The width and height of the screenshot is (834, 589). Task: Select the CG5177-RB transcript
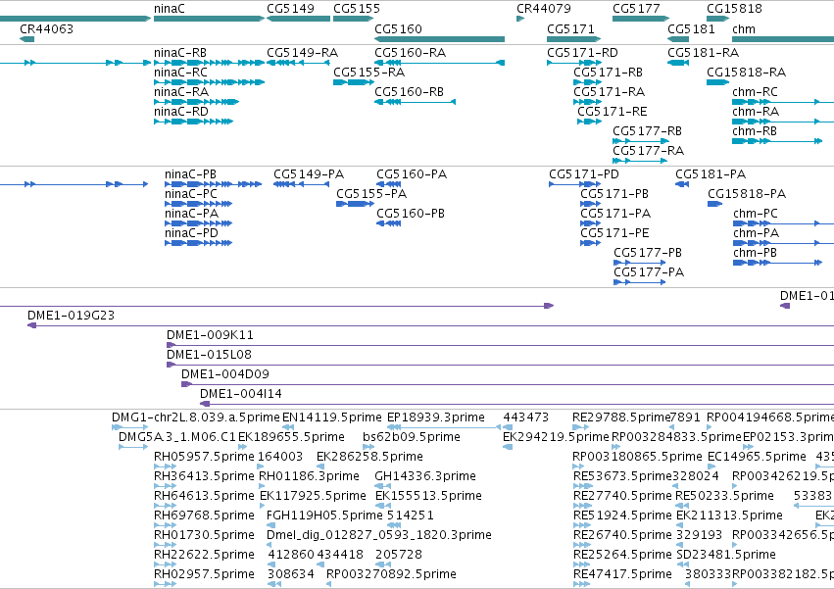(x=640, y=141)
